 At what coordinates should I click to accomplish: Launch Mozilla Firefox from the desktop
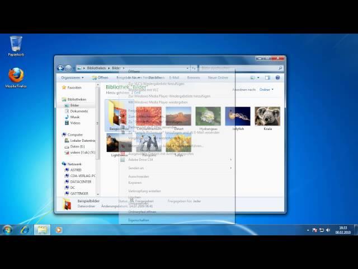coord(16,76)
